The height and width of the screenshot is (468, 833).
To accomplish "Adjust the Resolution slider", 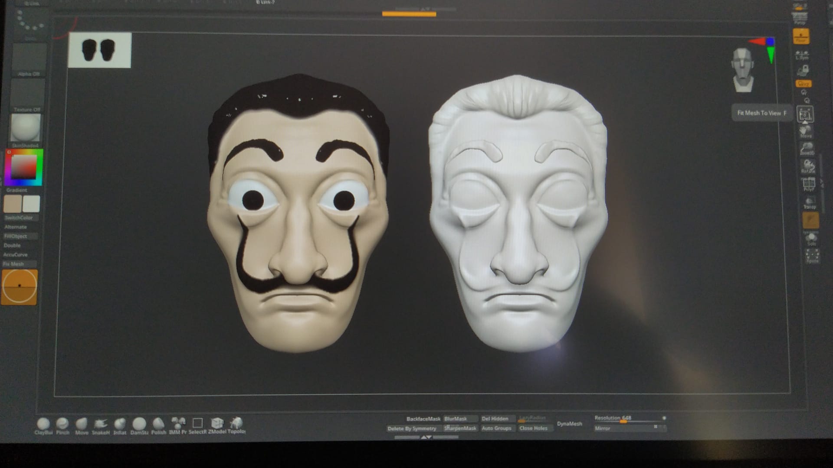I will [x=630, y=419].
